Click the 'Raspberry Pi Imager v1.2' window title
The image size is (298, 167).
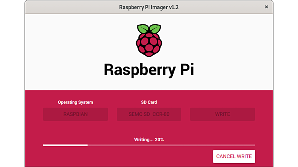coord(149,7)
